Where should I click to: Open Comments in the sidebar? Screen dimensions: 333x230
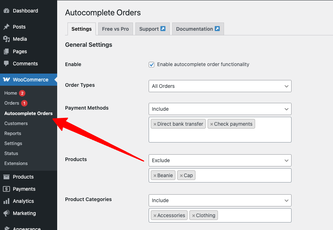coord(29,64)
